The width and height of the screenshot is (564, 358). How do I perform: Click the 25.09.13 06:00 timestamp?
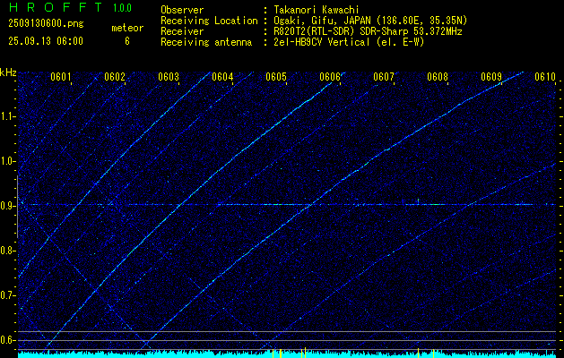coord(46,41)
